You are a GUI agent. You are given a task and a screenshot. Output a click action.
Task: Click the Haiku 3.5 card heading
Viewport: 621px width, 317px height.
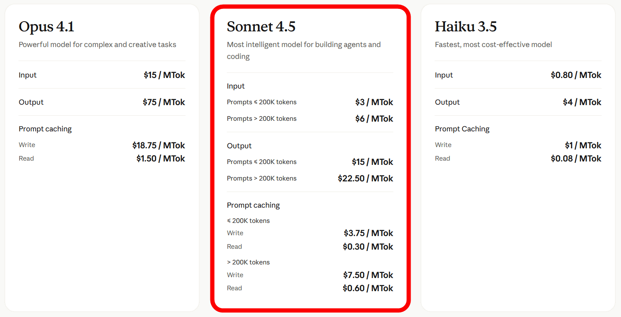pos(465,27)
